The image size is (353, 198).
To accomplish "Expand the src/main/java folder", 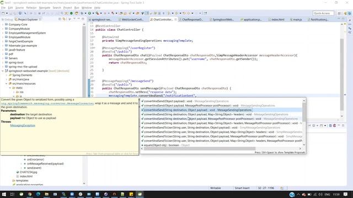I will coord(6,79).
